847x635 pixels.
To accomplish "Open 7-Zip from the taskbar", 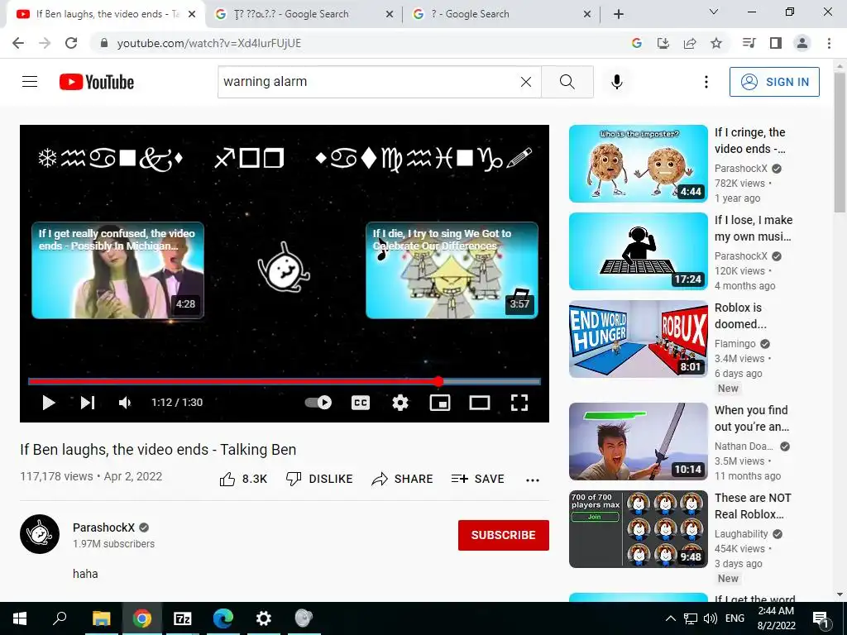I will (x=183, y=618).
